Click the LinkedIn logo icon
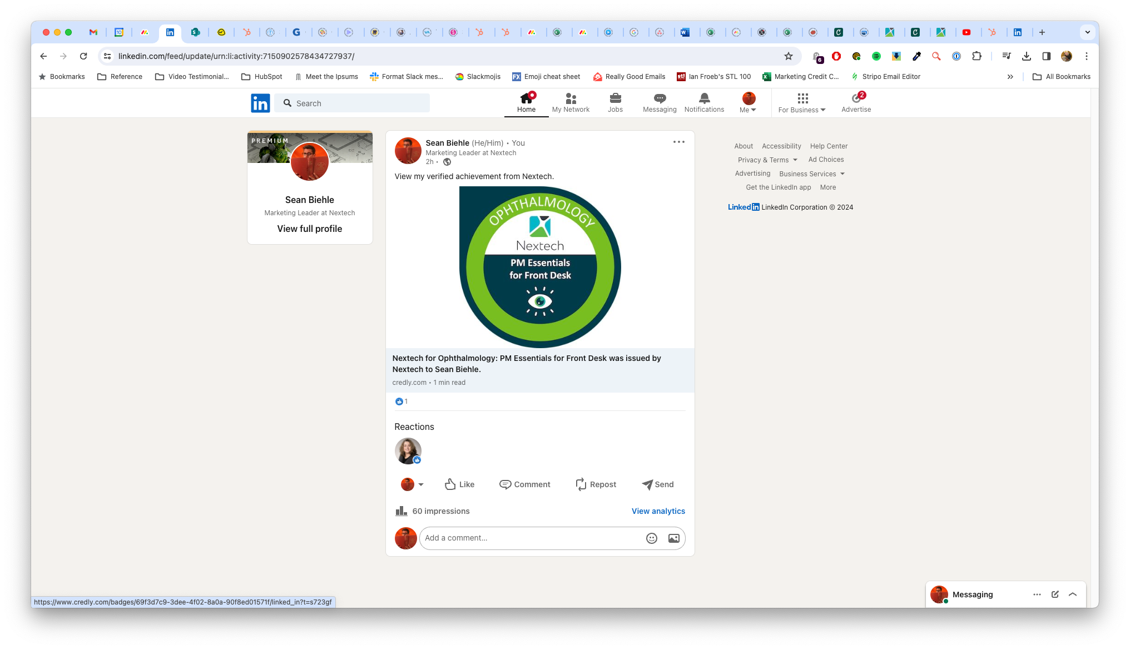Screen dimensions: 1130x649 (260, 103)
